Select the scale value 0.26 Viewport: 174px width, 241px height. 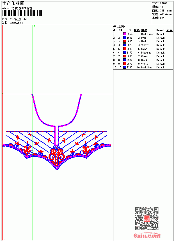tap(162, 18)
